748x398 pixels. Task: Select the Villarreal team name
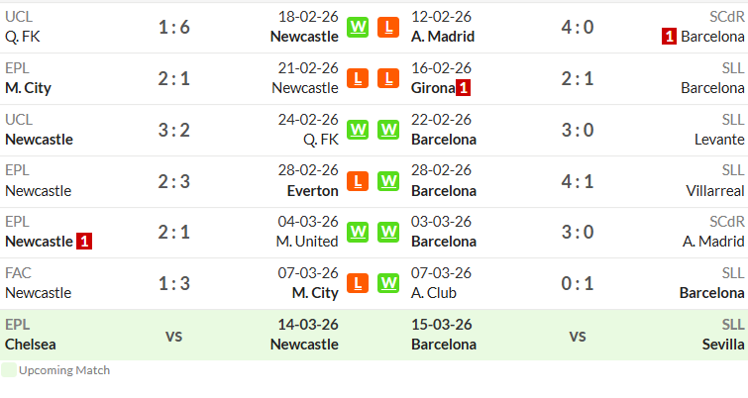(714, 191)
